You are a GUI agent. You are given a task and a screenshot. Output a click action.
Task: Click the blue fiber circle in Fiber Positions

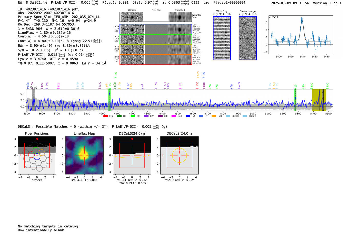pyautogui.click(x=37, y=156)
